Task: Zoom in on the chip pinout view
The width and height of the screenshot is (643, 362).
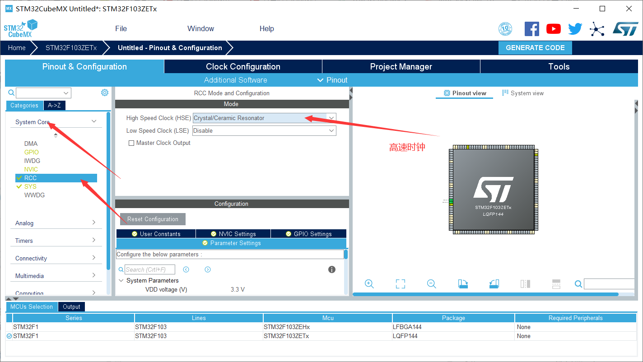Action: (x=369, y=284)
